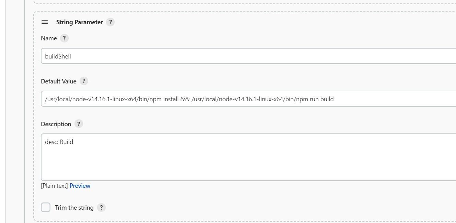The height and width of the screenshot is (223, 456).
Task: Click the Description label
Action: coord(56,124)
